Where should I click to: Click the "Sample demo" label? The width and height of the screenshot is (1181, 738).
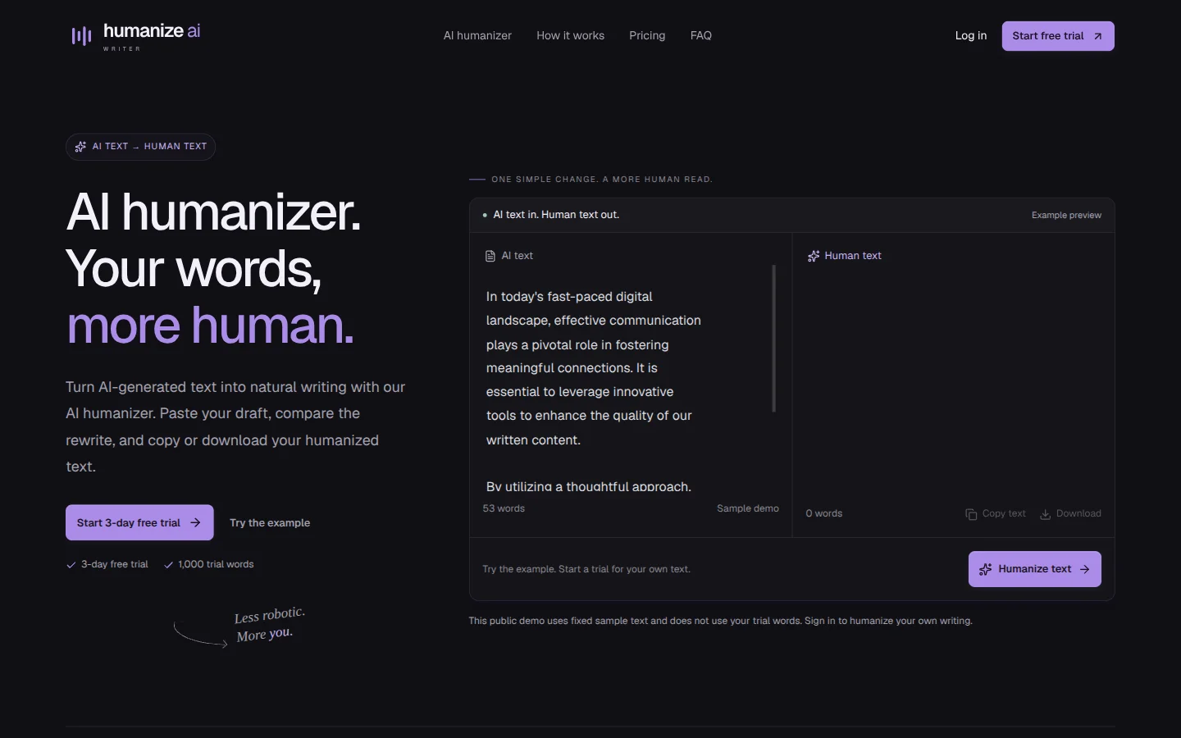pos(748,508)
